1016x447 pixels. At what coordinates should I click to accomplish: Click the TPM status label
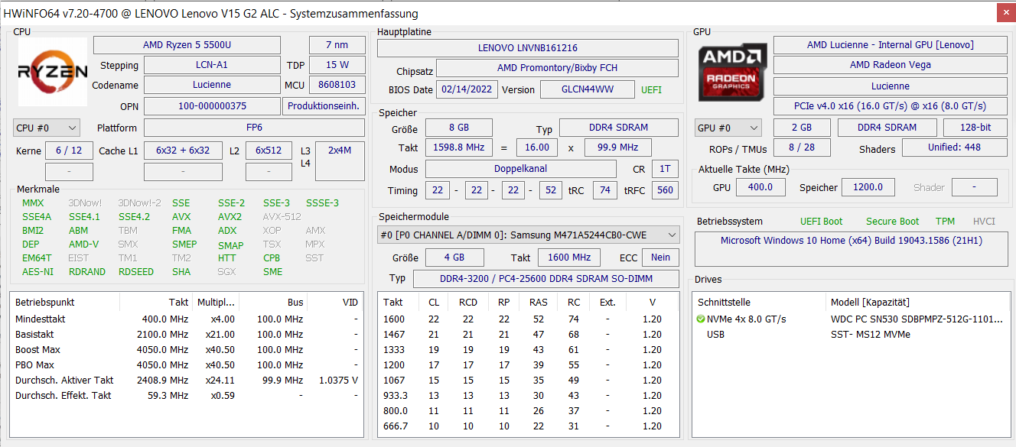pyautogui.click(x=946, y=222)
